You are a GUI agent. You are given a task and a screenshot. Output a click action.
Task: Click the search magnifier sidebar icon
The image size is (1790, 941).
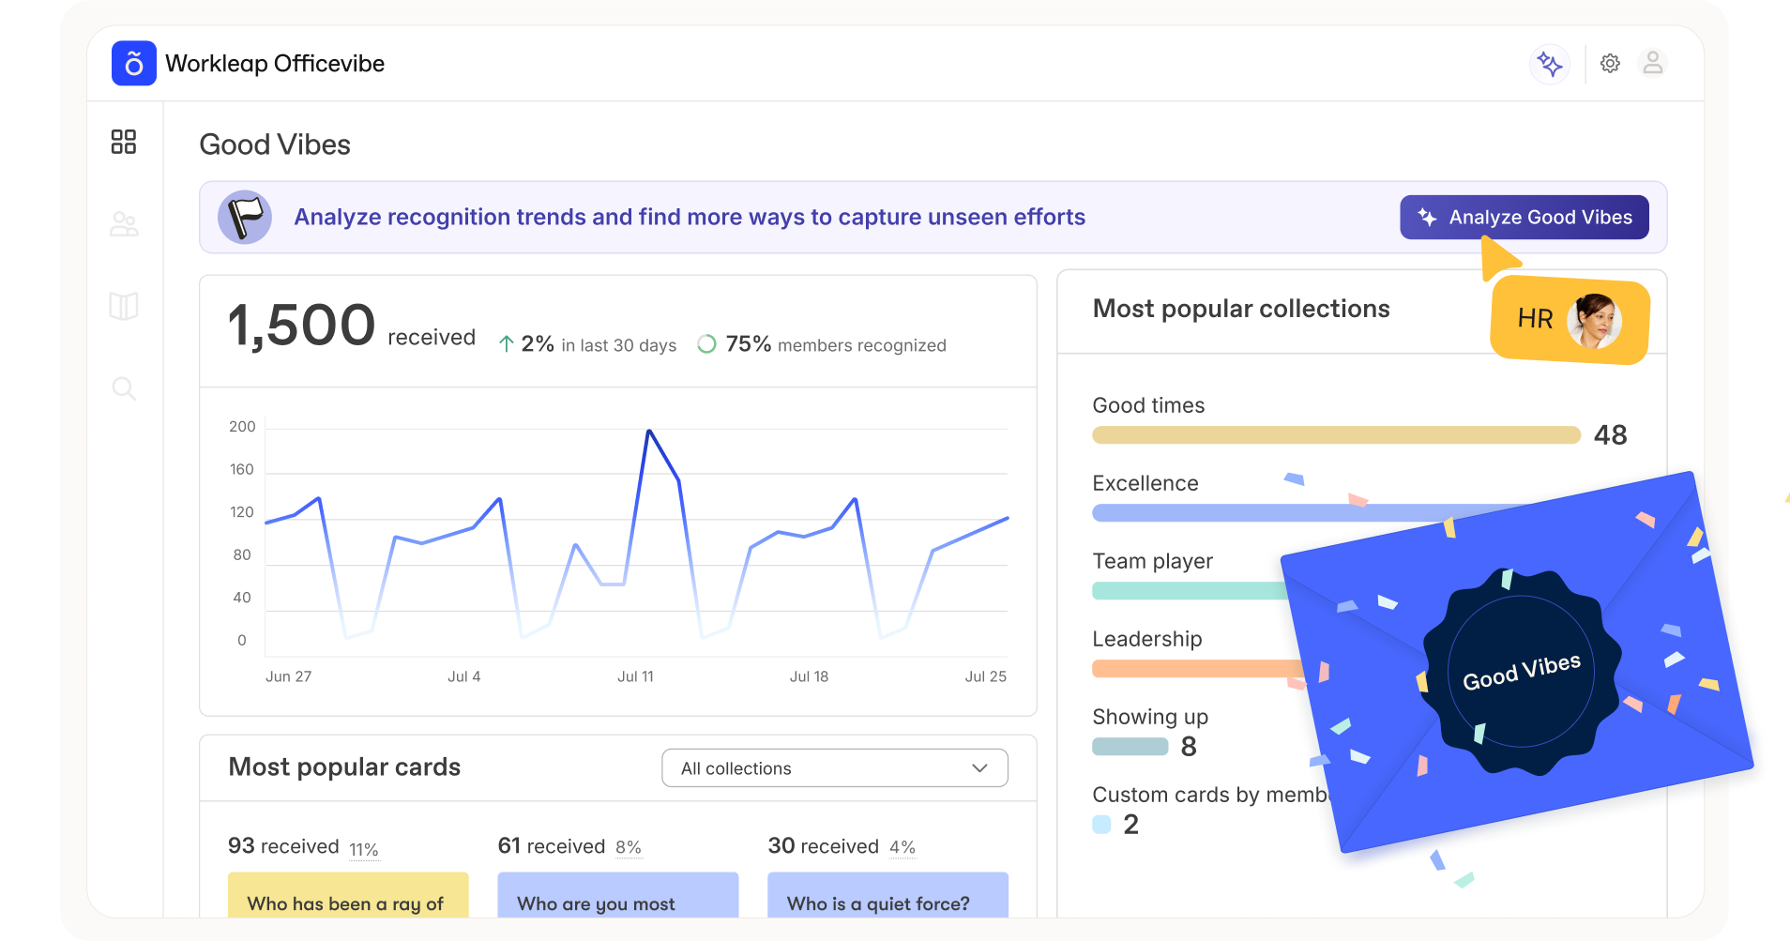(x=124, y=388)
